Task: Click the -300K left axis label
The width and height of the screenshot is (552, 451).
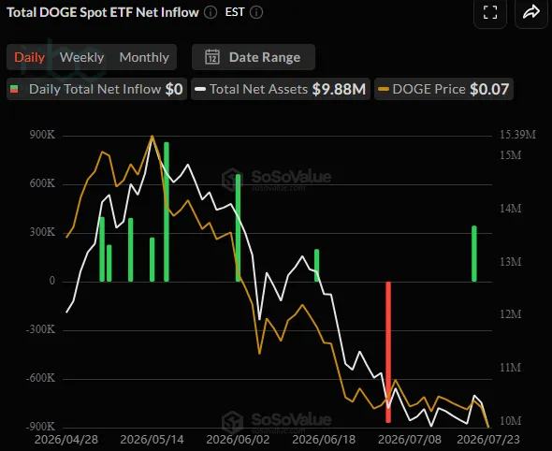Action: tap(40, 329)
